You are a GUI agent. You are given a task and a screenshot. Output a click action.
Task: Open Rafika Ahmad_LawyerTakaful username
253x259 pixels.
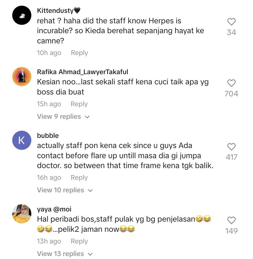pyautogui.click(x=83, y=72)
